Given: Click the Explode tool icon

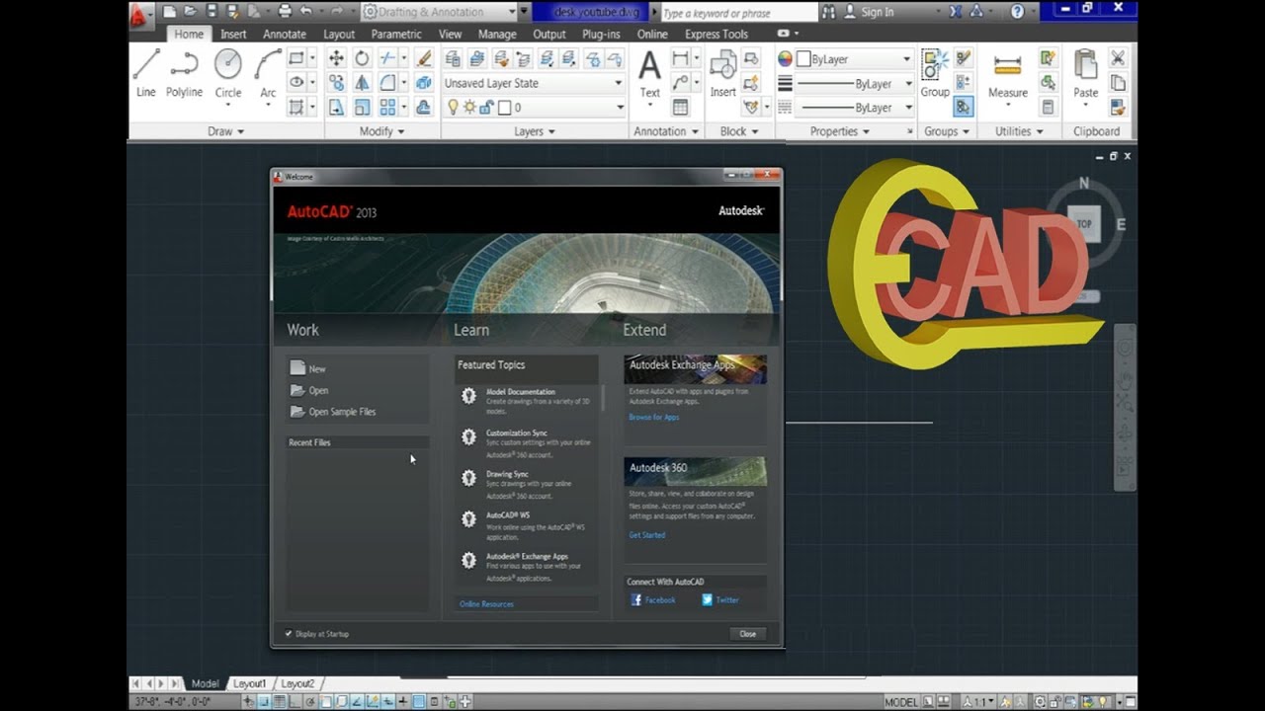Looking at the screenshot, I should point(424,83).
